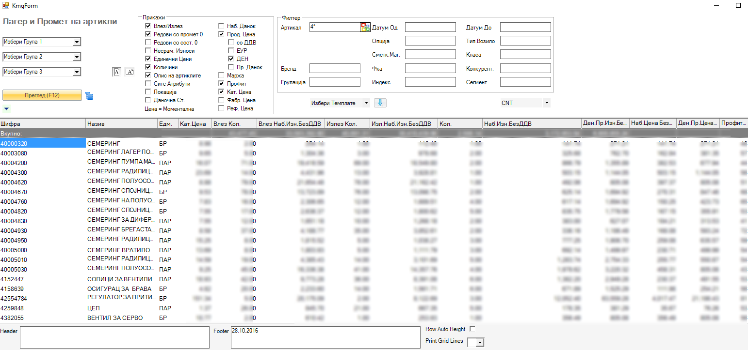Image resolution: width=748 pixels, height=350 pixels.
Task: Open the Print Grid Lines dropdown
Action: click(480, 342)
